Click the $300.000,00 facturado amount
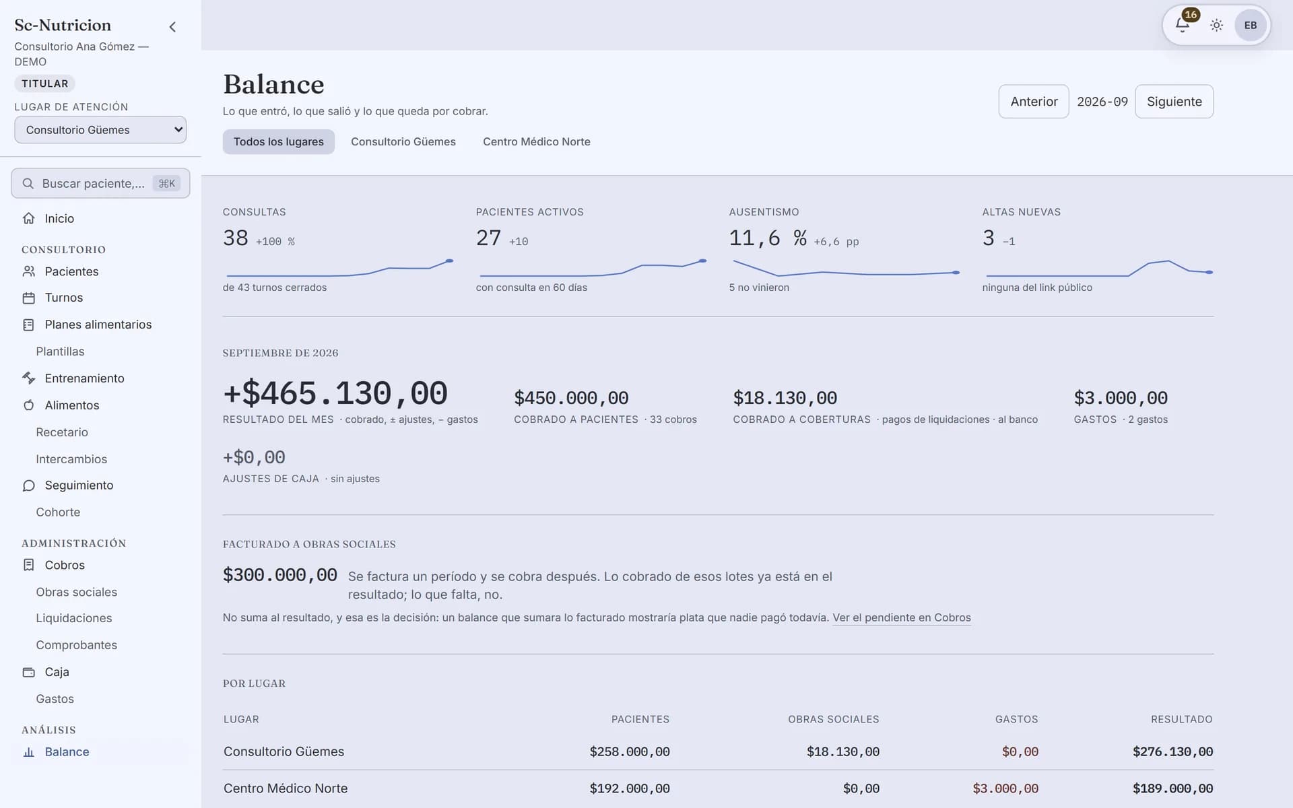1293x808 pixels. [279, 575]
